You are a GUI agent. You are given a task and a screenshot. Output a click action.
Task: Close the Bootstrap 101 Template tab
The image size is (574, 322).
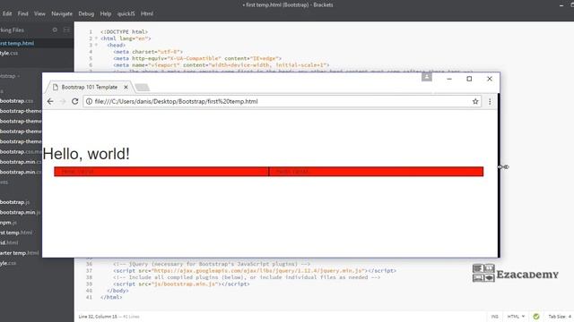[126, 88]
